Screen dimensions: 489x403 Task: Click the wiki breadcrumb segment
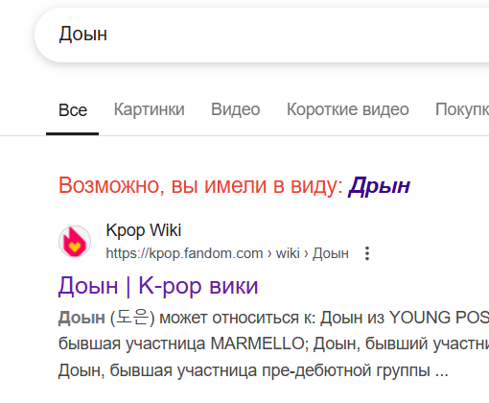pos(288,253)
